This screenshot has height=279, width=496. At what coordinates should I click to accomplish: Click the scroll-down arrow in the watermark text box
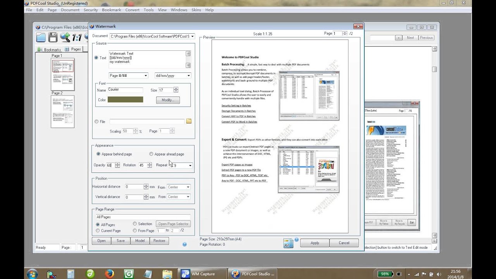188,65
